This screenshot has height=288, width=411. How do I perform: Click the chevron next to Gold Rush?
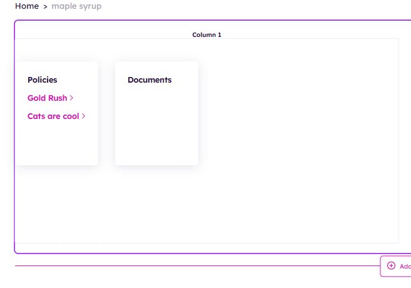72,98
